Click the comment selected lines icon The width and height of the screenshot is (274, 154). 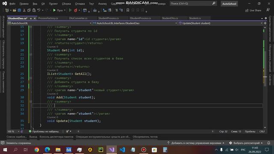point(116,10)
